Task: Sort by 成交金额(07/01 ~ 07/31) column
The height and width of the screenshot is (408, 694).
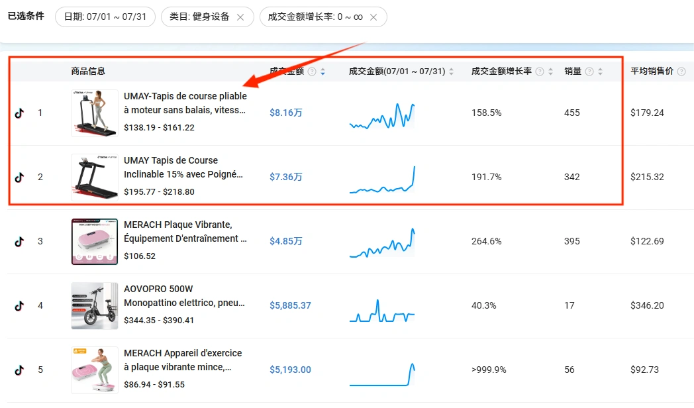Action: (451, 71)
